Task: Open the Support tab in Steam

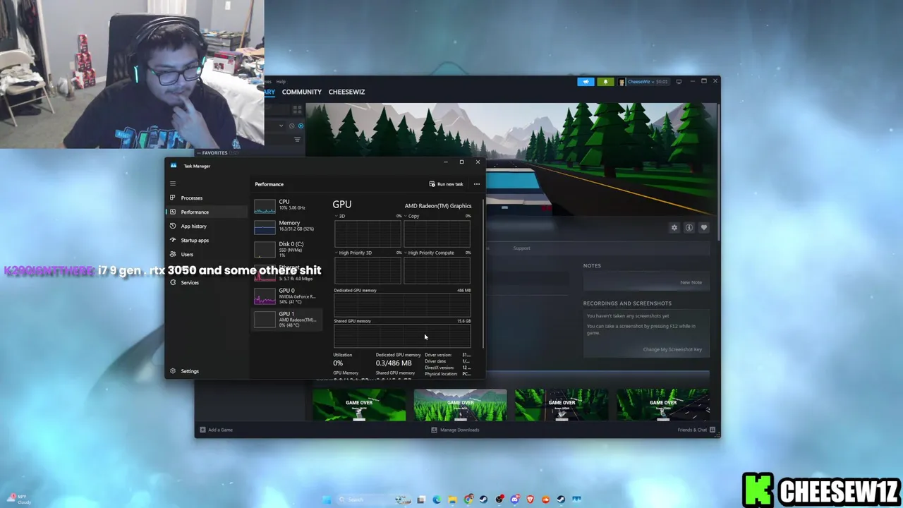Action: (x=521, y=248)
